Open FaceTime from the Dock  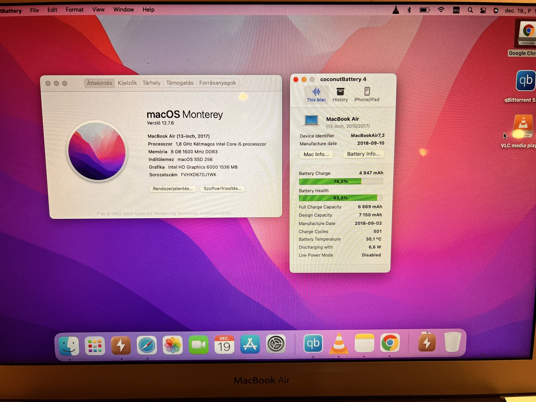pyautogui.click(x=198, y=345)
